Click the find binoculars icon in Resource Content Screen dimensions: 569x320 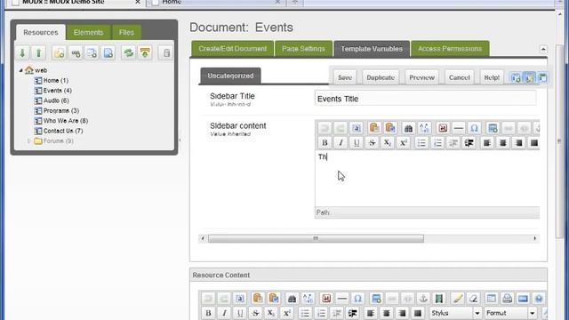pos(292,299)
